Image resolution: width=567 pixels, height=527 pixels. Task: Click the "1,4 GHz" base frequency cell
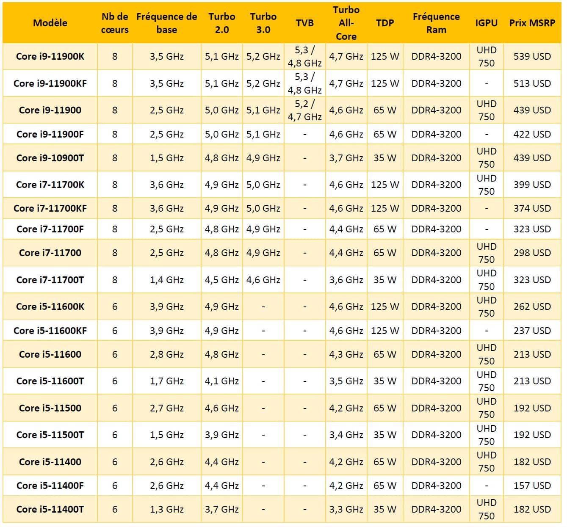166,280
